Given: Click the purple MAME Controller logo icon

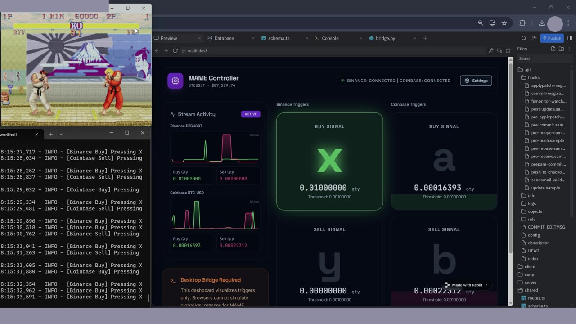Looking at the screenshot, I should 175,81.
